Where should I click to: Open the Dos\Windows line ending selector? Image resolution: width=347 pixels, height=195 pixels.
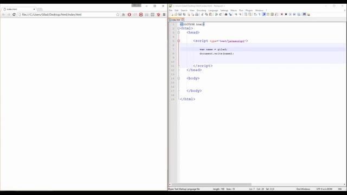[303, 189]
